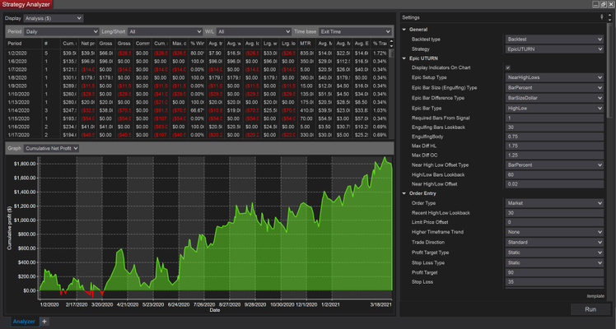Click the Run button
The image size is (616, 329).
590,309
